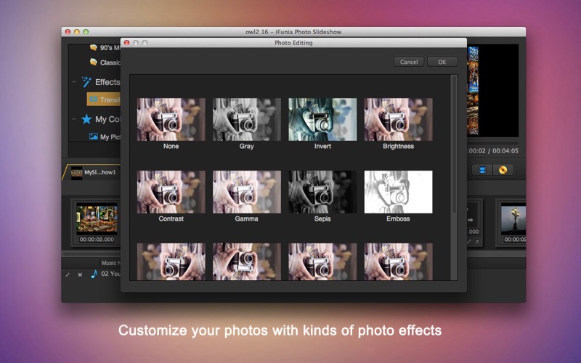The image size is (581, 363).
Task: Cancel the Photo Editing dialog
Action: click(x=409, y=62)
